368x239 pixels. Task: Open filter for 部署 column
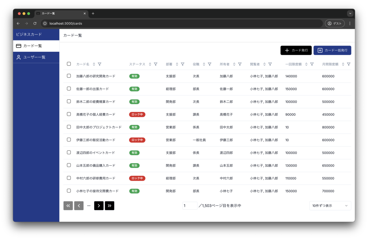click(183, 64)
